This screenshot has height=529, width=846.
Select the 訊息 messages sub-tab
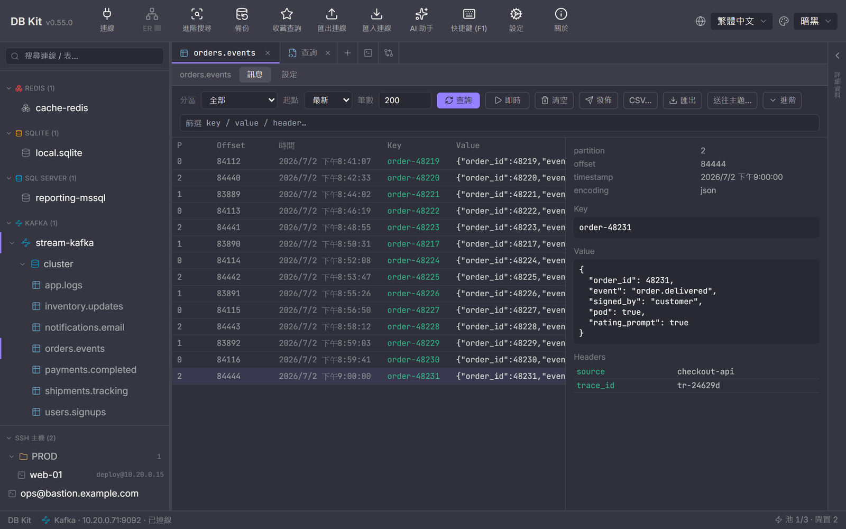click(x=255, y=75)
